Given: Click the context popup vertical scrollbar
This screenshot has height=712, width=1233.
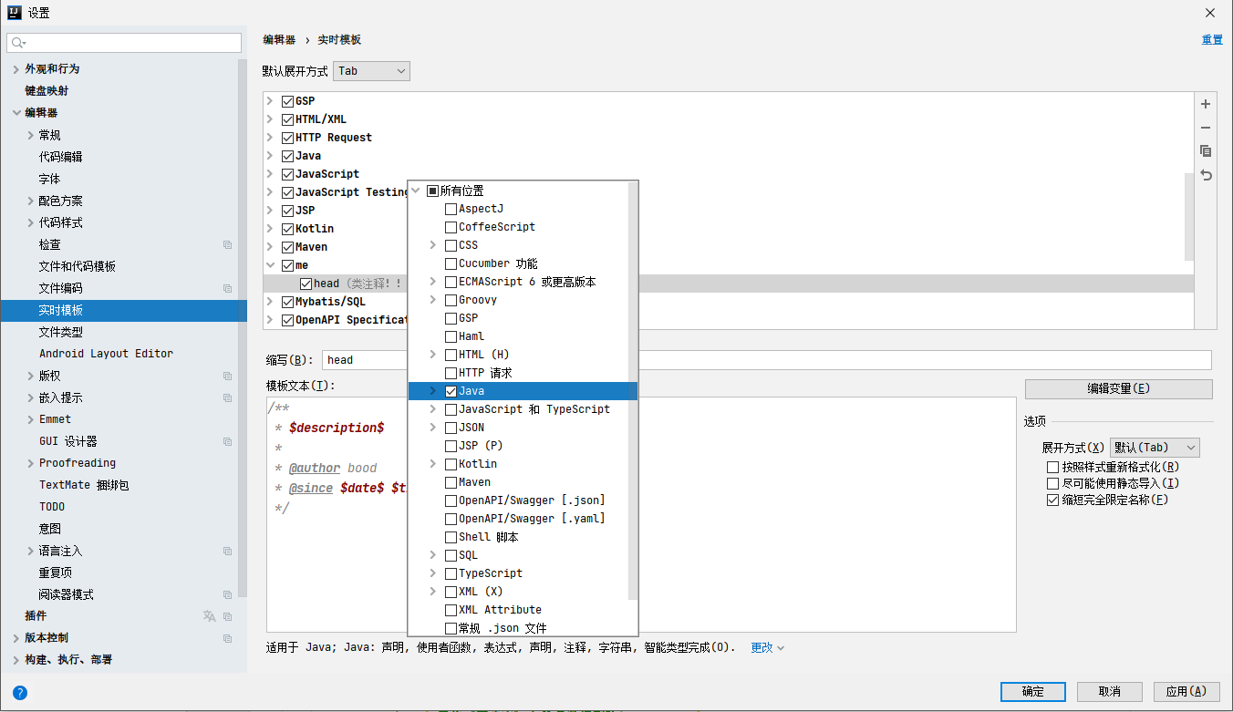Looking at the screenshot, I should 634,390.
